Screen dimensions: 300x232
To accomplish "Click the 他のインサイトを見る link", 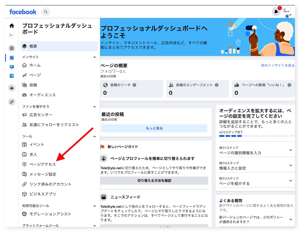I will [278, 65].
